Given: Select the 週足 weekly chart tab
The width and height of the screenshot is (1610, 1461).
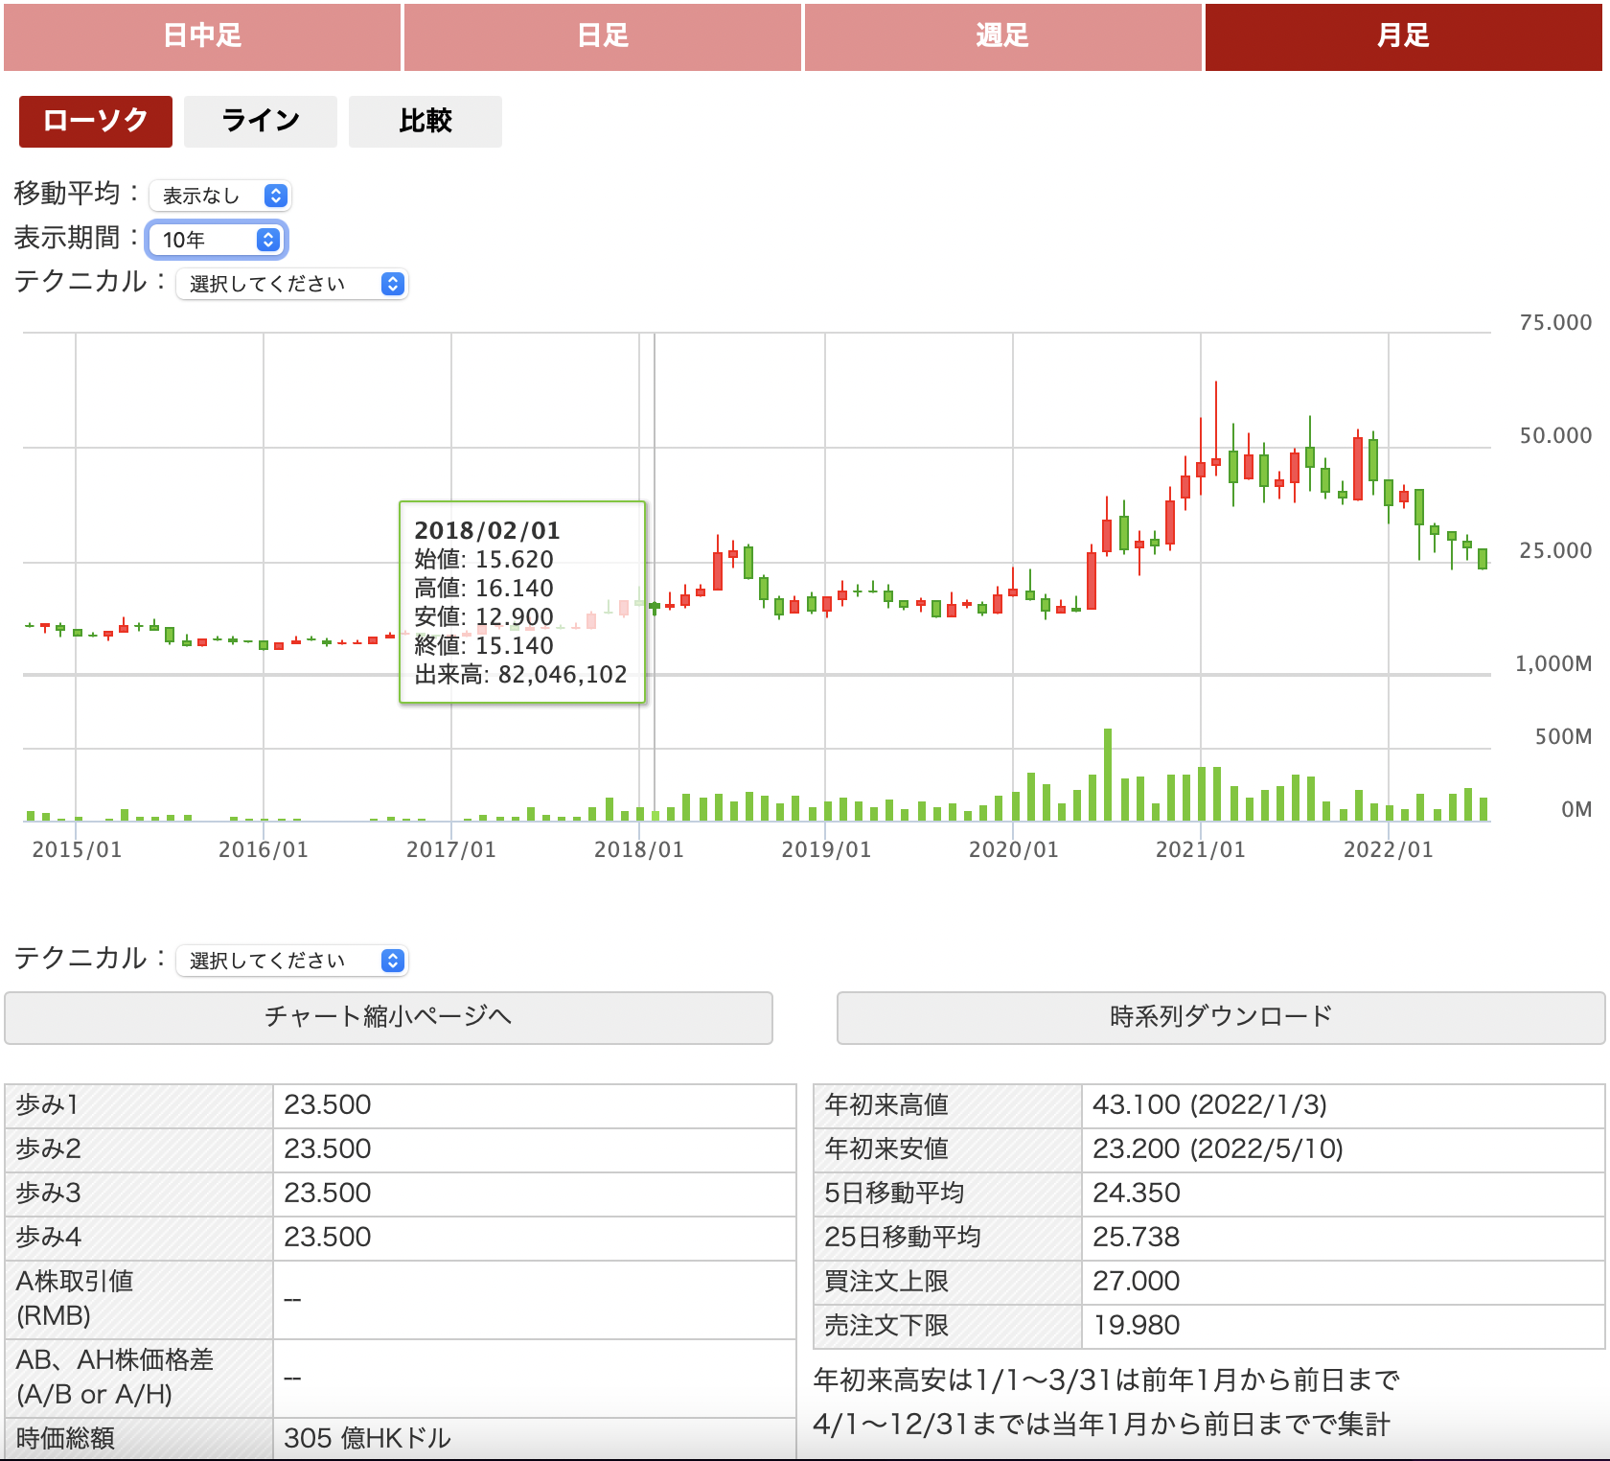Looking at the screenshot, I should [1003, 36].
